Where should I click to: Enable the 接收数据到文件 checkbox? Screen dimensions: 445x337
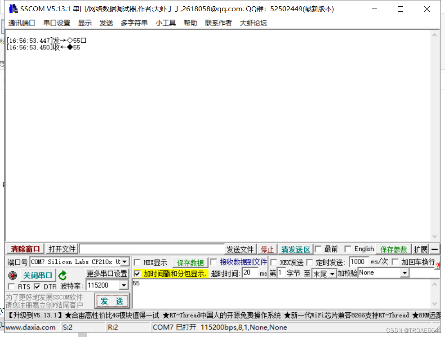pyautogui.click(x=214, y=262)
